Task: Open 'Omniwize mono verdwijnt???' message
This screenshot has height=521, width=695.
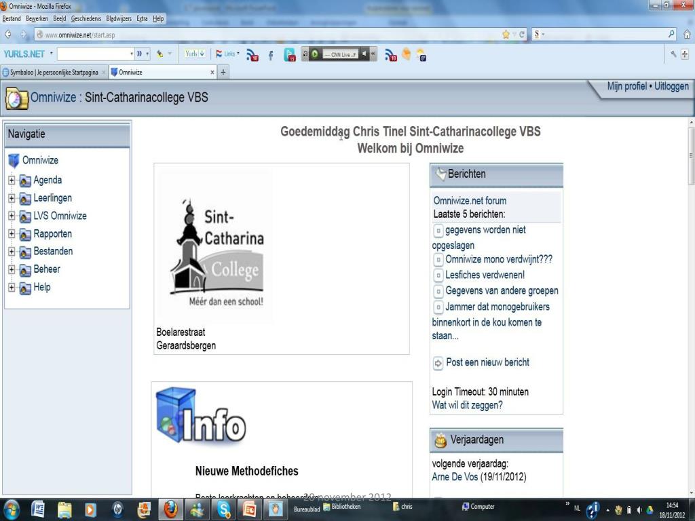Action: point(499,259)
